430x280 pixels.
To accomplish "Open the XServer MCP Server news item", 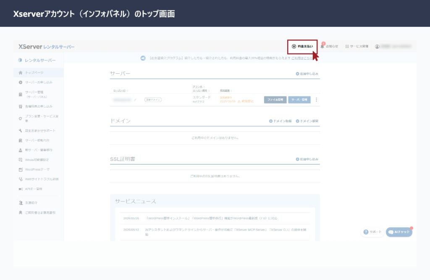I will [225, 232].
